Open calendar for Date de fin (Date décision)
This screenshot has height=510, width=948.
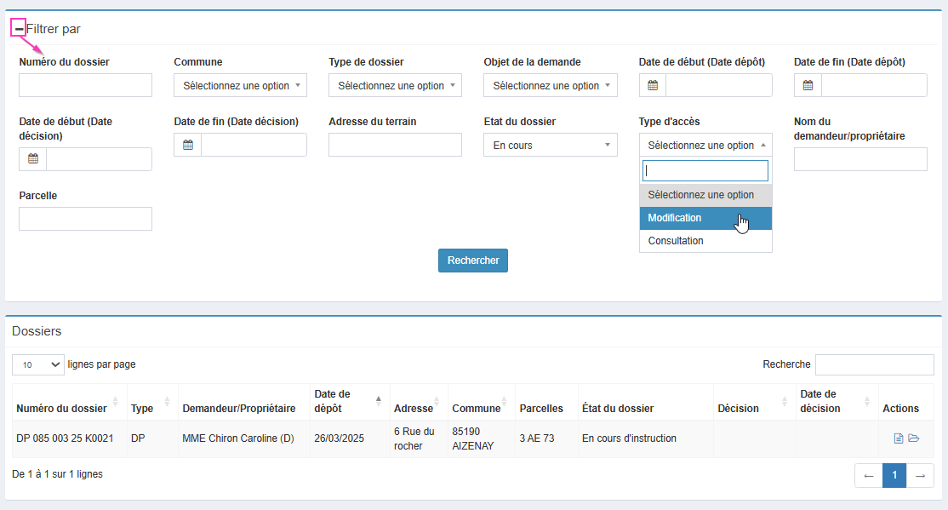tap(188, 145)
